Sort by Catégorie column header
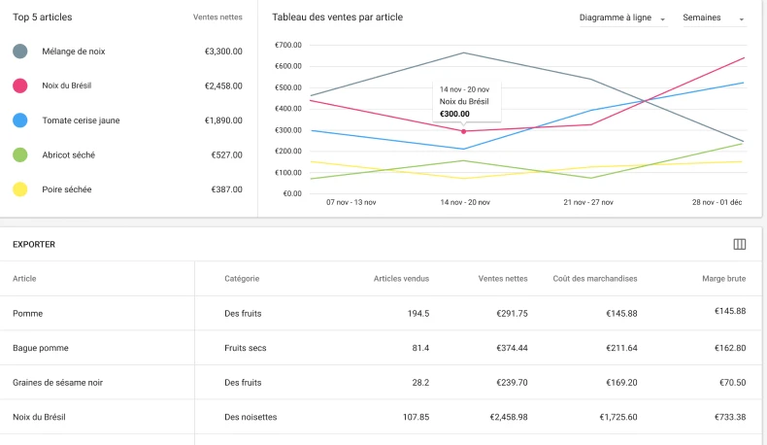The image size is (767, 445). click(x=242, y=279)
